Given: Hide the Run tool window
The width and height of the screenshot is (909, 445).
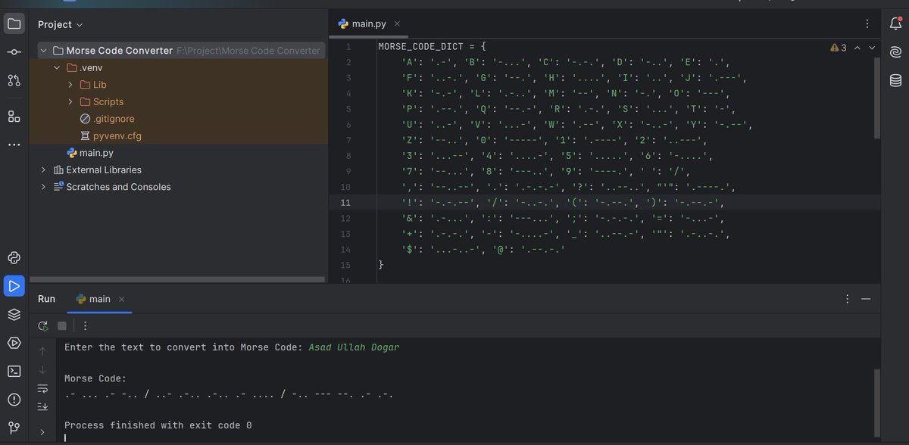Looking at the screenshot, I should tap(866, 299).
